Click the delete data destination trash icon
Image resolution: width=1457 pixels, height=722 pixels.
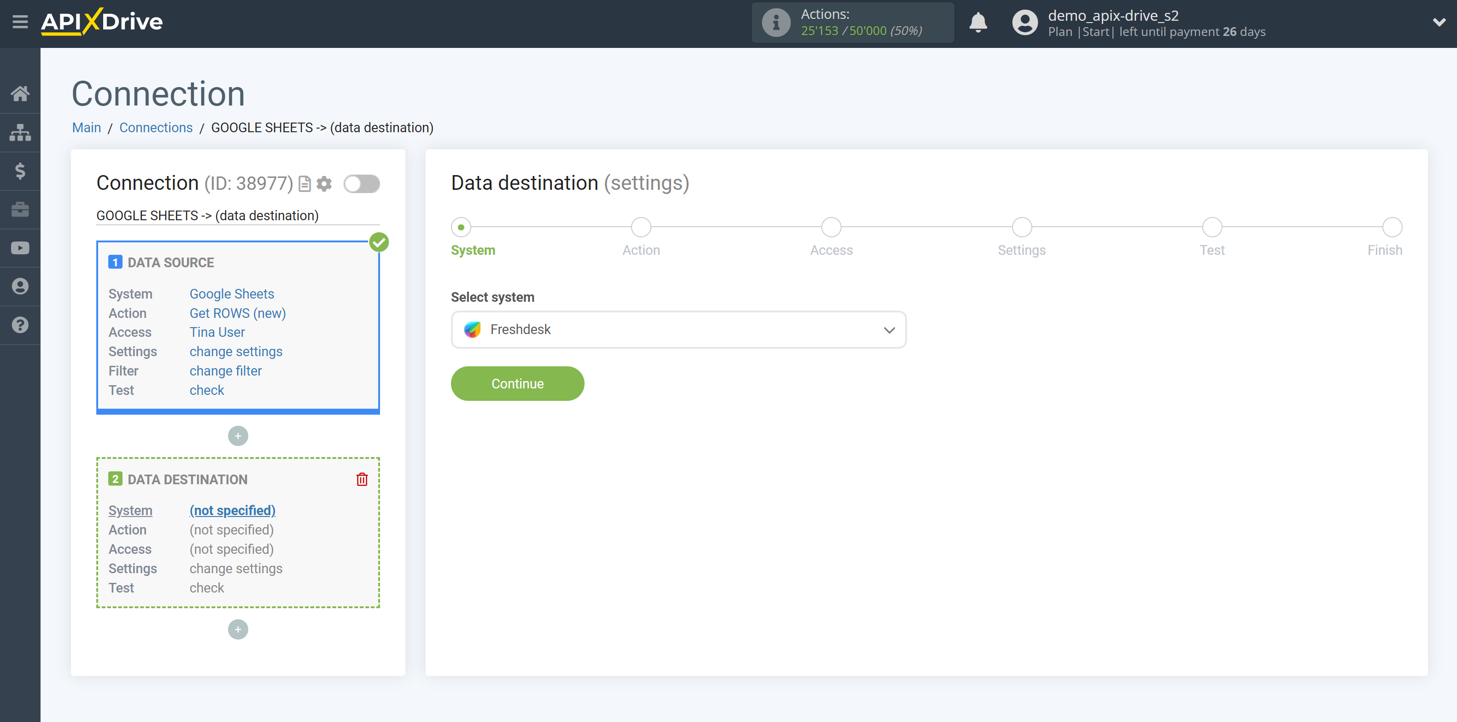point(362,480)
